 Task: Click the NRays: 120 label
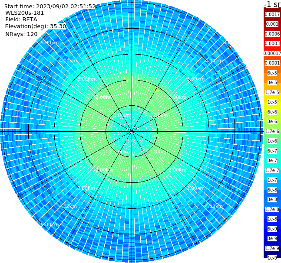tap(21, 34)
